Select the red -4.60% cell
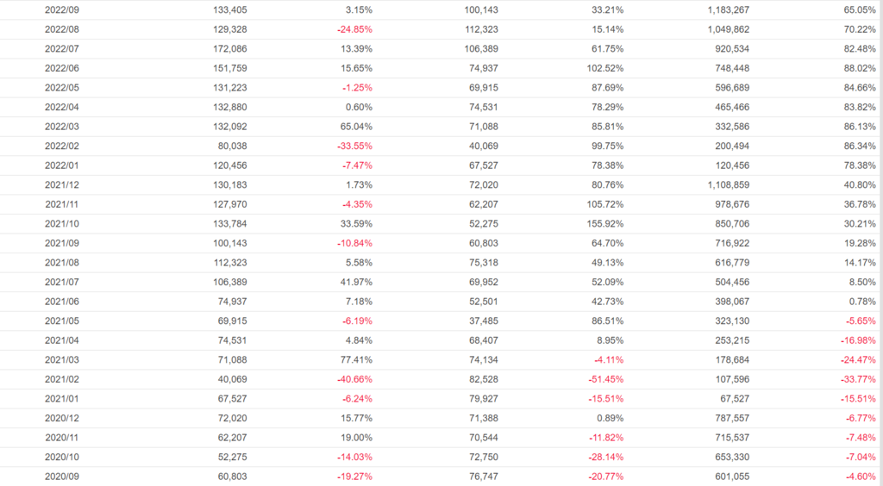This screenshot has width=883, height=486. pyautogui.click(x=859, y=477)
